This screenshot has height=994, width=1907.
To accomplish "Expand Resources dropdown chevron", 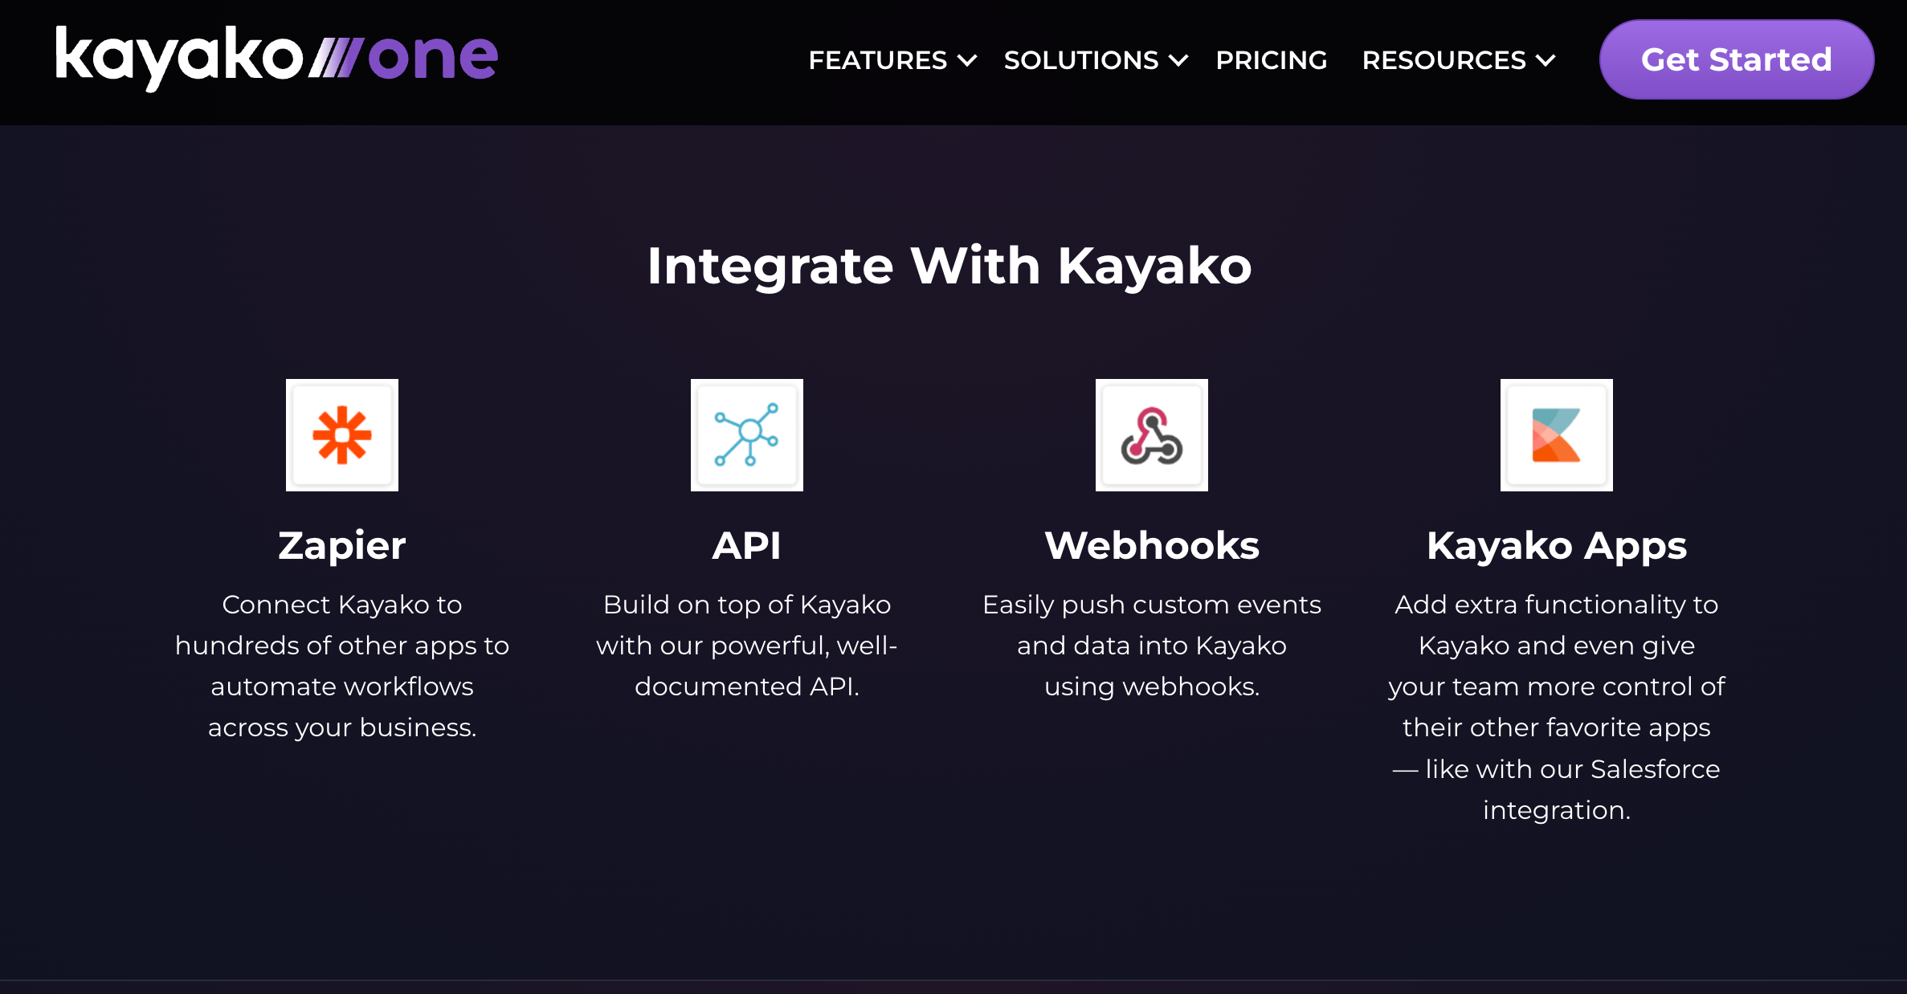I will click(1546, 60).
